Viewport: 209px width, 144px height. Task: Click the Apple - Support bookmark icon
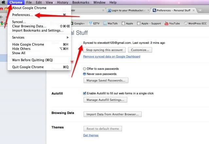[139, 23]
